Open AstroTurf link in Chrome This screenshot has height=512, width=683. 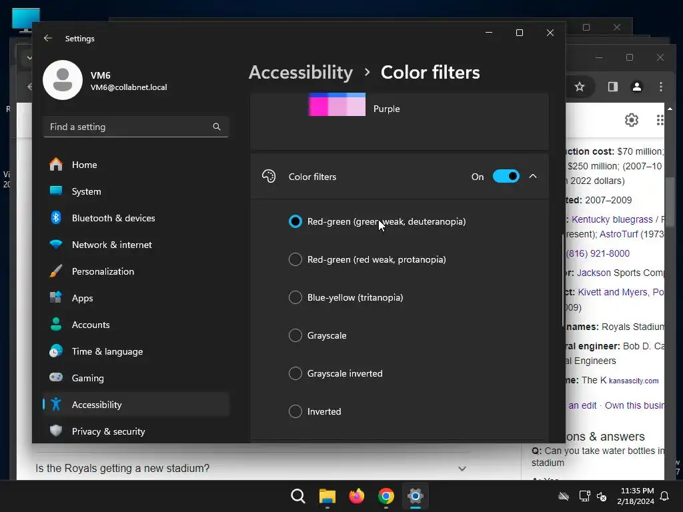(x=619, y=234)
